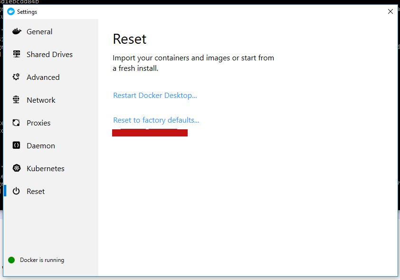Screen dimensions: 400x280
Task: Select the Reset sidebar label
Action: (x=36, y=192)
